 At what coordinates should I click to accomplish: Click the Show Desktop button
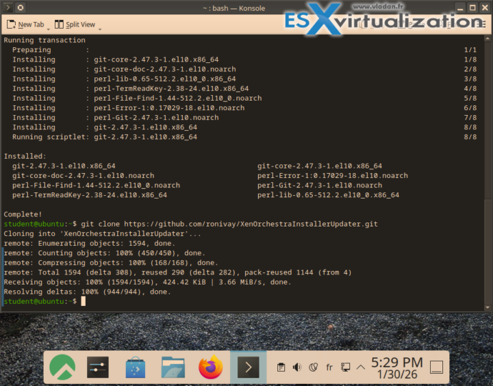click(436, 368)
